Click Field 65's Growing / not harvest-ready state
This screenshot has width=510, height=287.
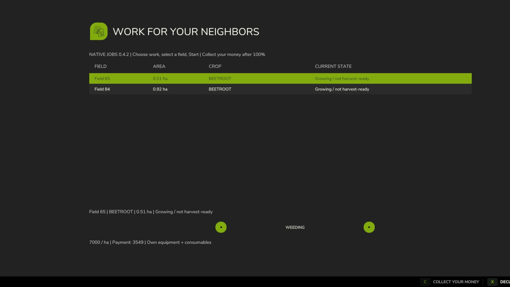pos(342,79)
